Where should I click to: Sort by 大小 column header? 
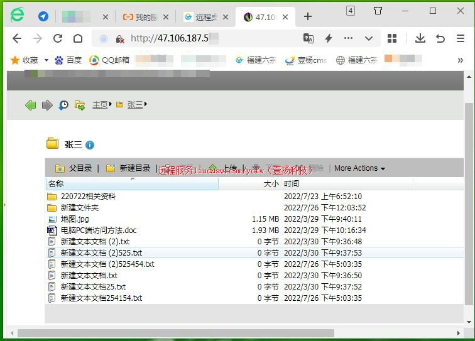coord(250,183)
